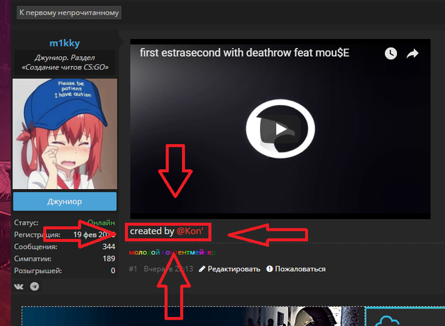Click the rainbow 'молодой контентмейкер' signature

coord(172,252)
